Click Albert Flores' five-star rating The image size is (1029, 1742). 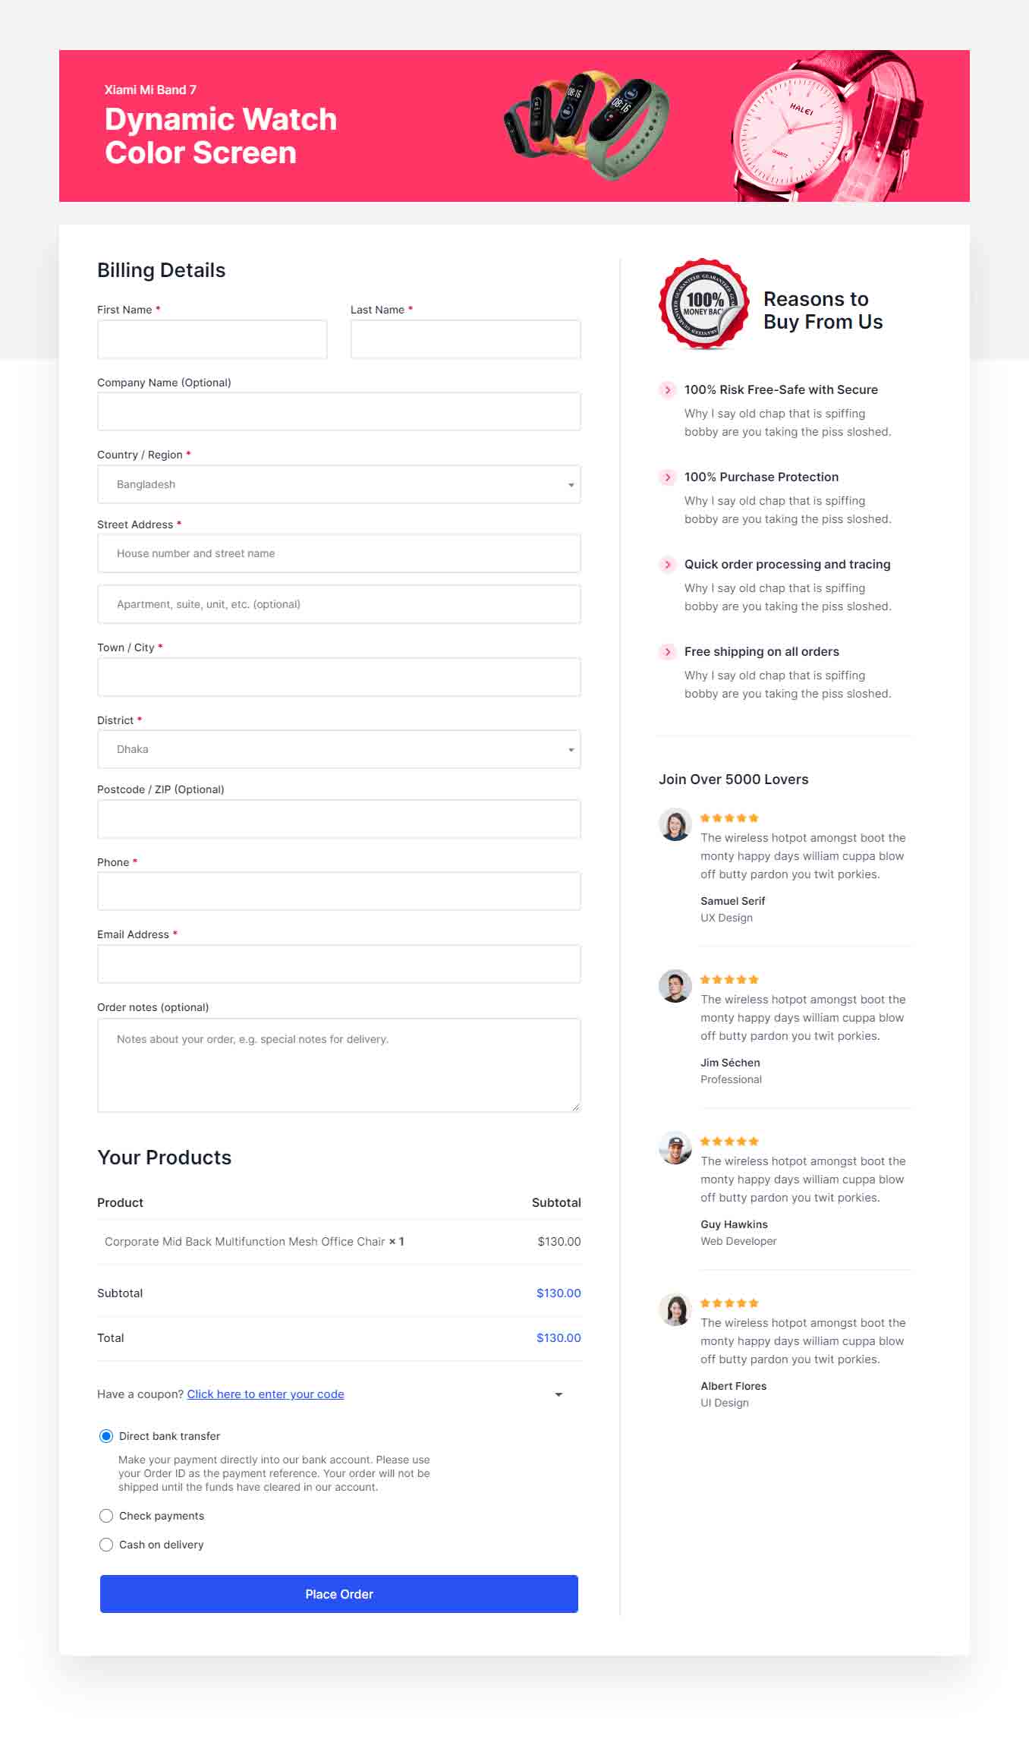click(x=729, y=1303)
